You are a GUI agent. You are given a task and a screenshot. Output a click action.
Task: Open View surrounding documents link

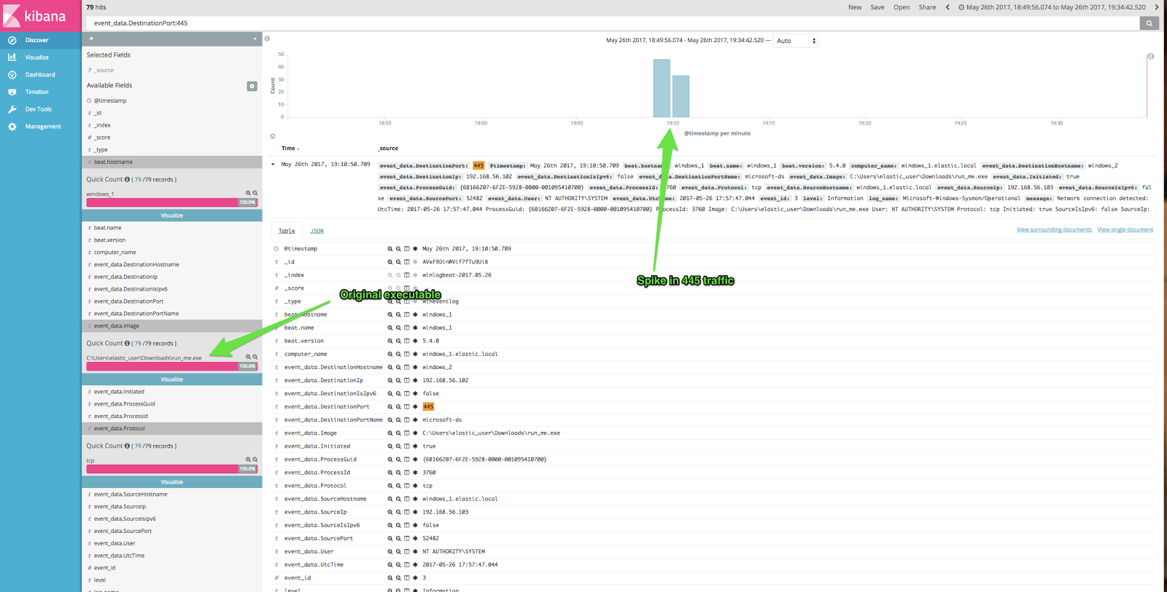click(x=1054, y=230)
